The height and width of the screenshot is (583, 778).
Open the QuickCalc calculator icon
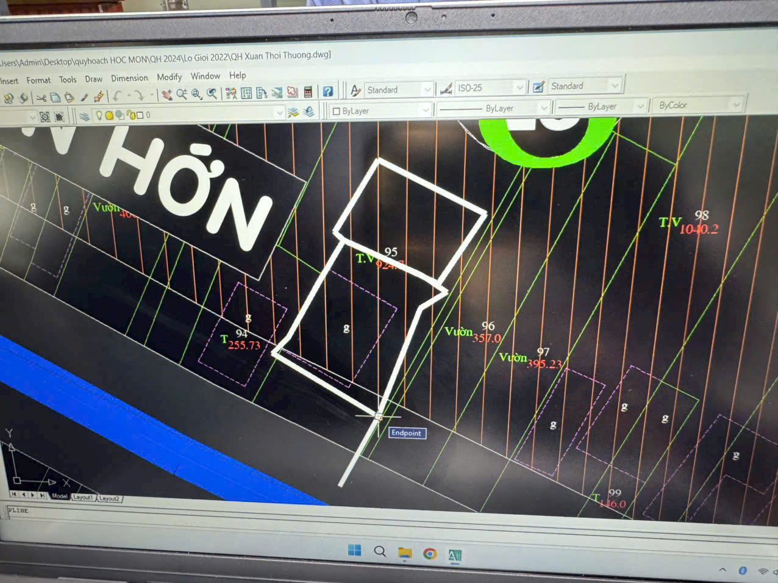click(x=308, y=92)
